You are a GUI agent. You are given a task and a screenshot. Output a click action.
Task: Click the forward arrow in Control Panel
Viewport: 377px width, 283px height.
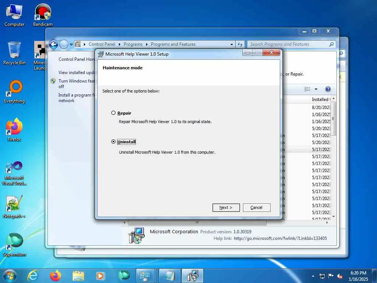[x=64, y=44]
